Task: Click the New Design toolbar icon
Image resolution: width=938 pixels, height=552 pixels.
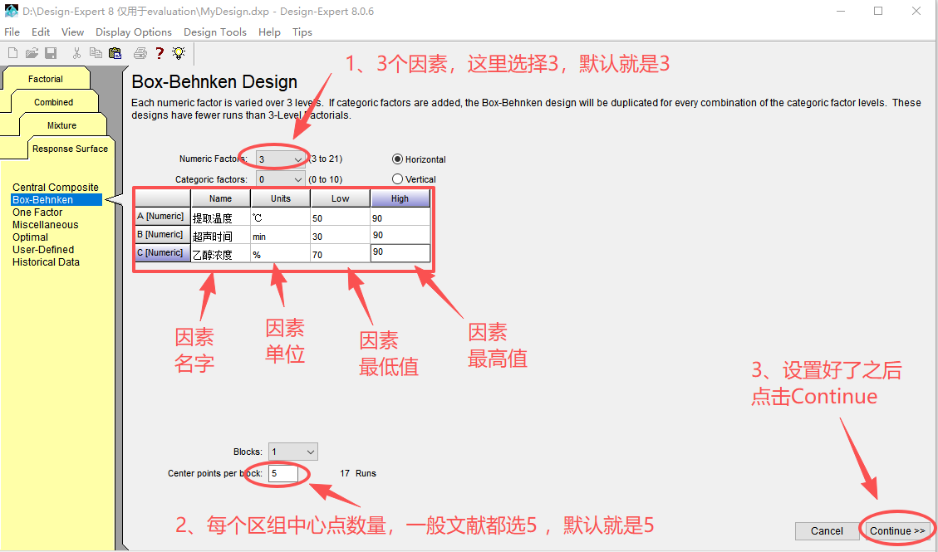Action: click(12, 53)
